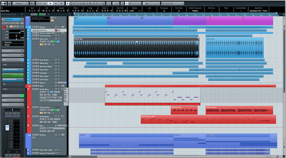Collapse the red Bass folder track icon
The width and height of the screenshot is (286, 158).
coord(29,86)
